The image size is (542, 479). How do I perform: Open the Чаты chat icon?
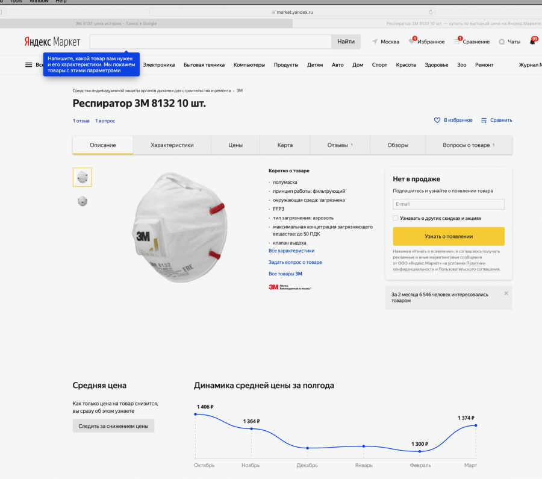click(502, 42)
